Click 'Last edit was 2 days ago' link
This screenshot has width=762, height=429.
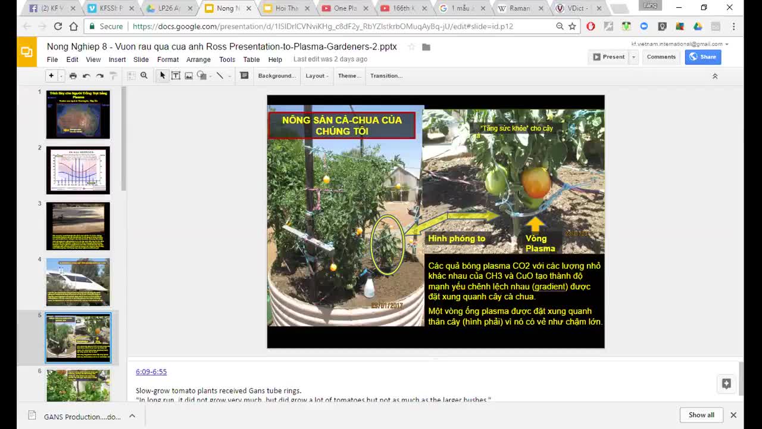pyautogui.click(x=330, y=59)
